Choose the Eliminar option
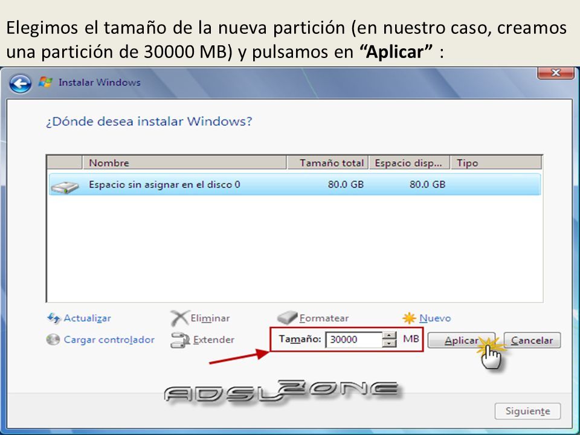Screen dimensions: 580x435 210,318
